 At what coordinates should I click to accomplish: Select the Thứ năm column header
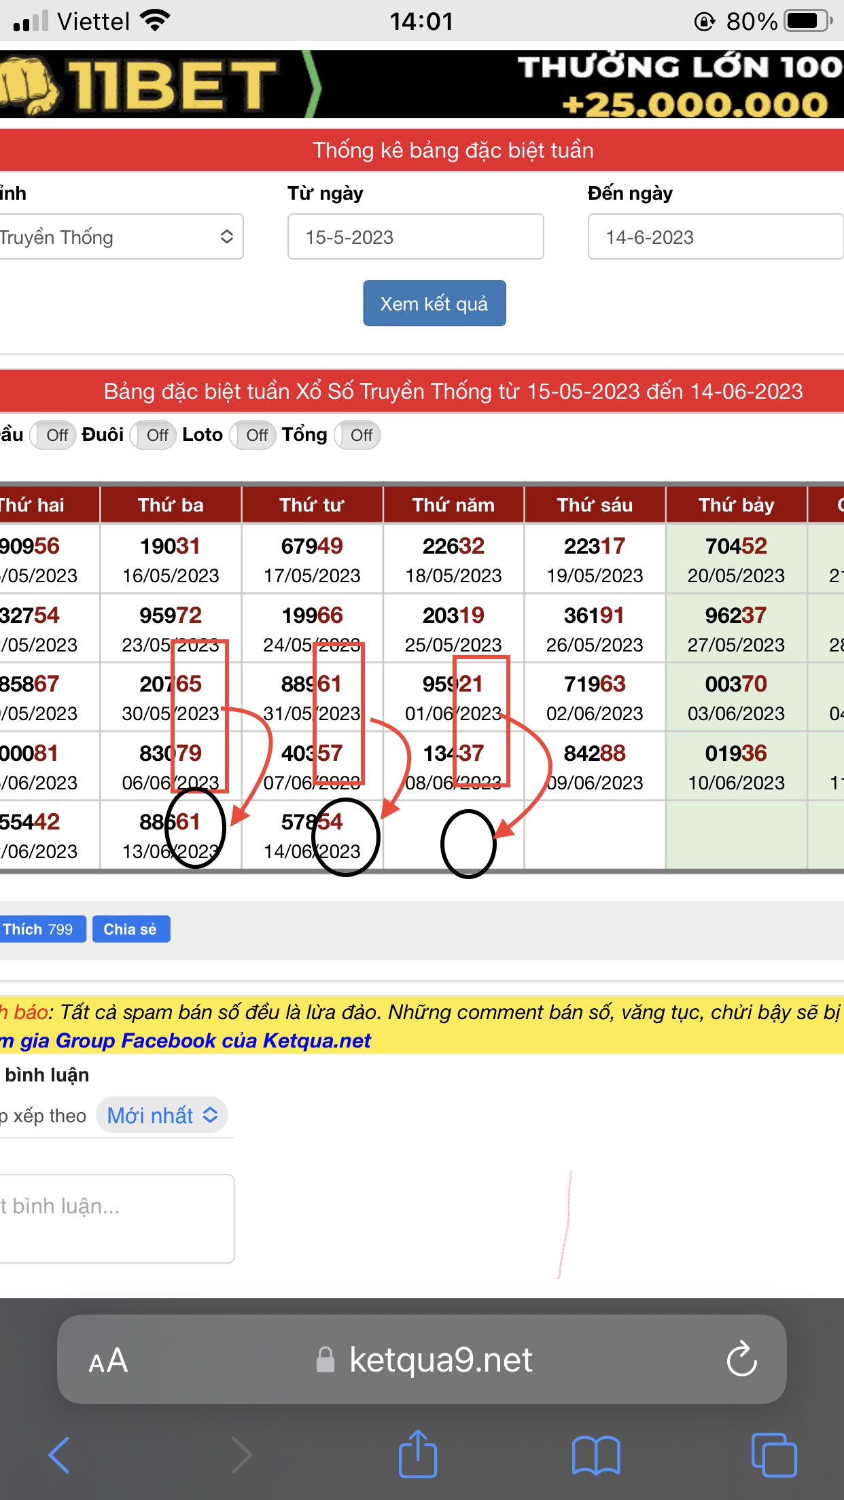[453, 505]
